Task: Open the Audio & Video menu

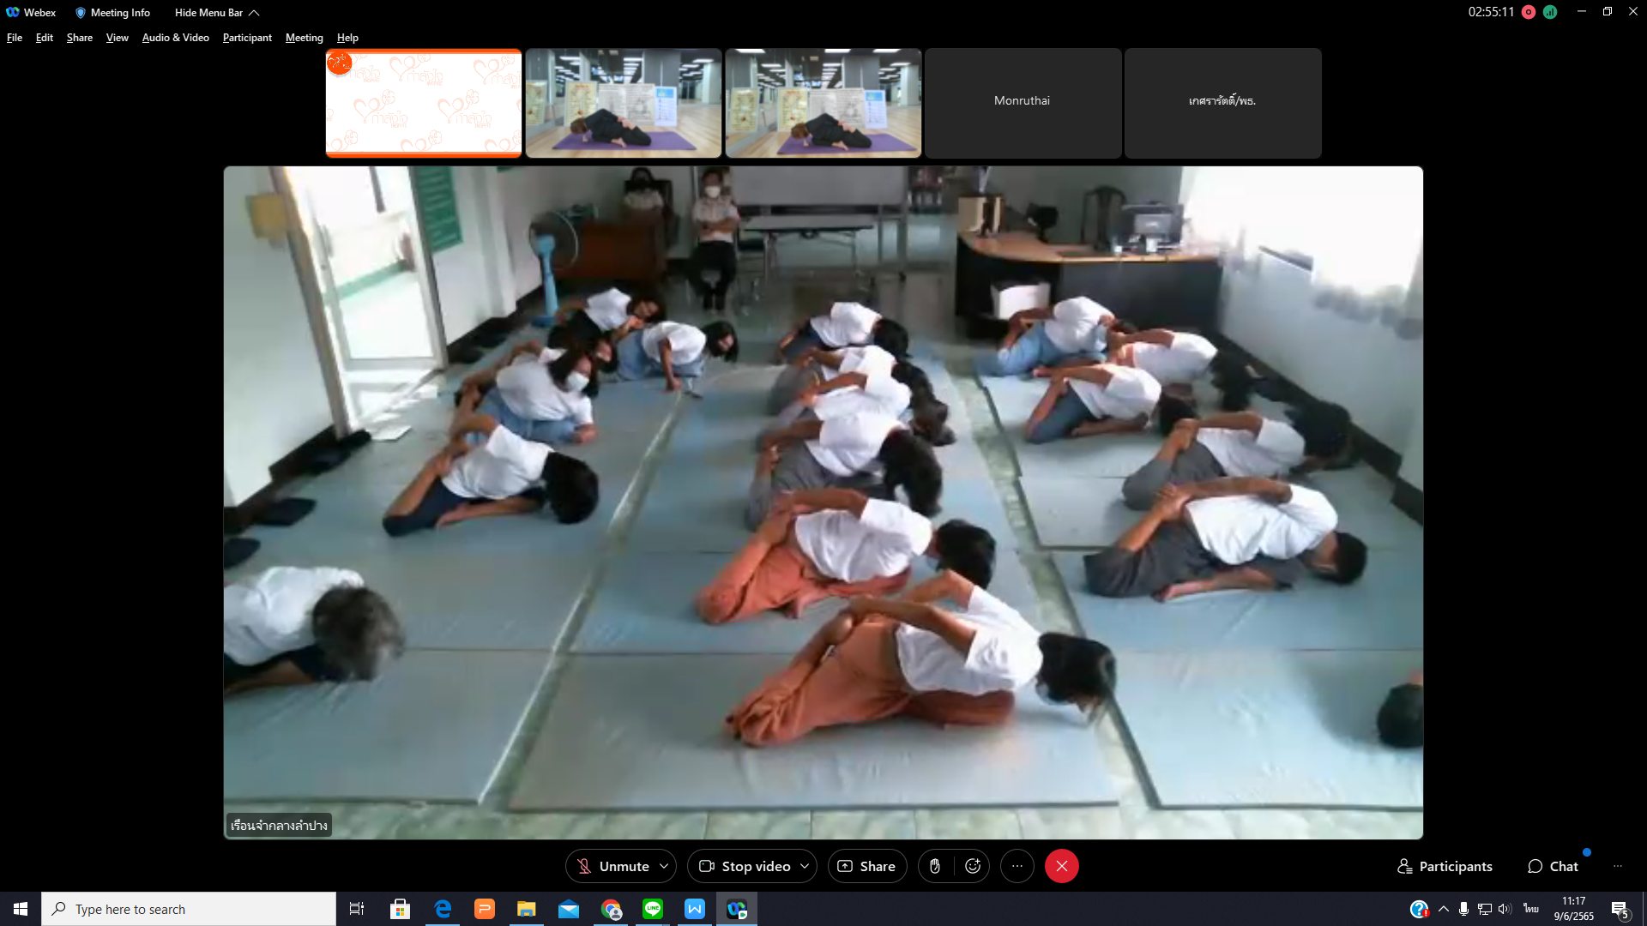Action: point(175,38)
